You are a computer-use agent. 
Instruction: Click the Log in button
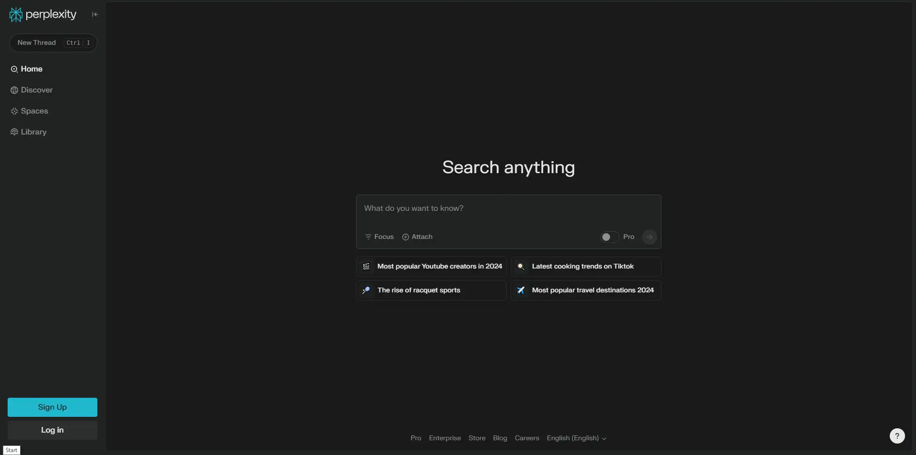point(53,430)
